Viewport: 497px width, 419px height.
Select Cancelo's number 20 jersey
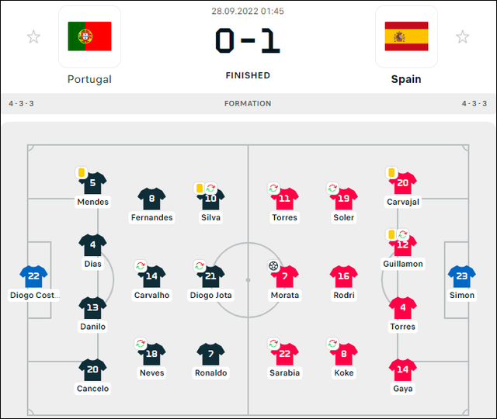[x=92, y=369]
